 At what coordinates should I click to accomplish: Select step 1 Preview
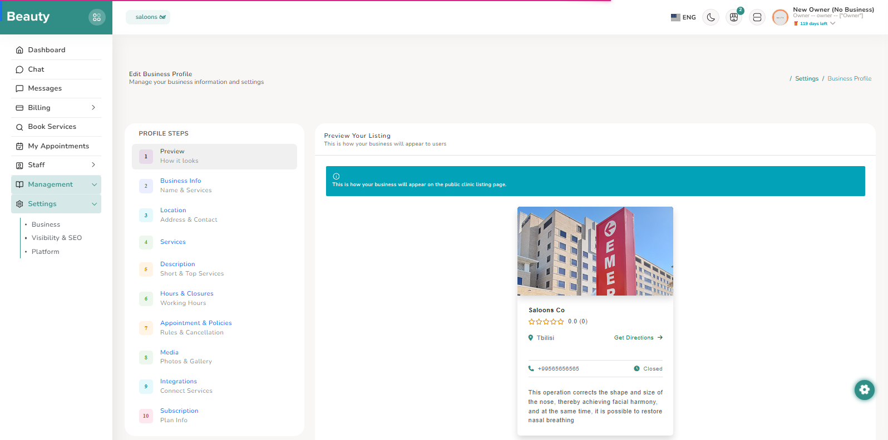(214, 157)
